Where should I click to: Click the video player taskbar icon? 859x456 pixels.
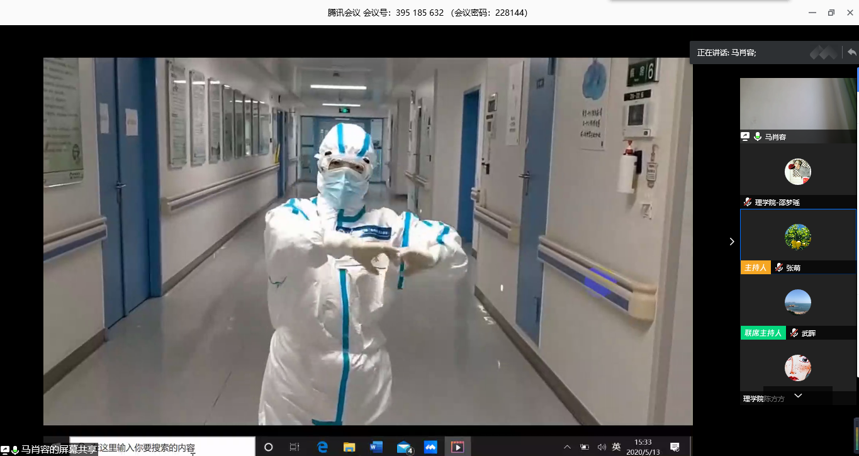click(x=458, y=447)
